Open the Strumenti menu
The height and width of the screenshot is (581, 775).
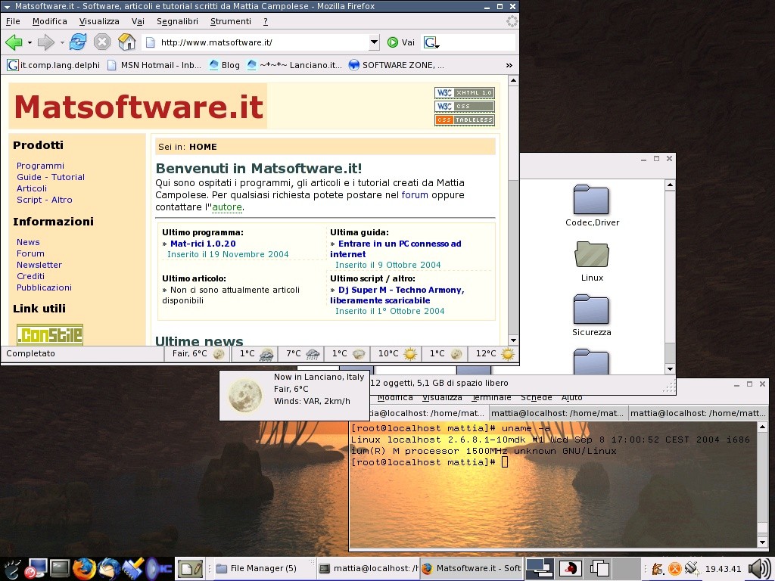tap(230, 21)
